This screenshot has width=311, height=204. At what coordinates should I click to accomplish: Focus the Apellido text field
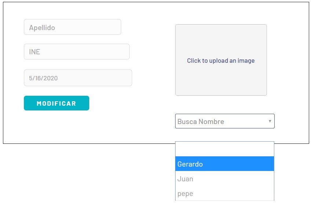pyautogui.click(x=72, y=27)
